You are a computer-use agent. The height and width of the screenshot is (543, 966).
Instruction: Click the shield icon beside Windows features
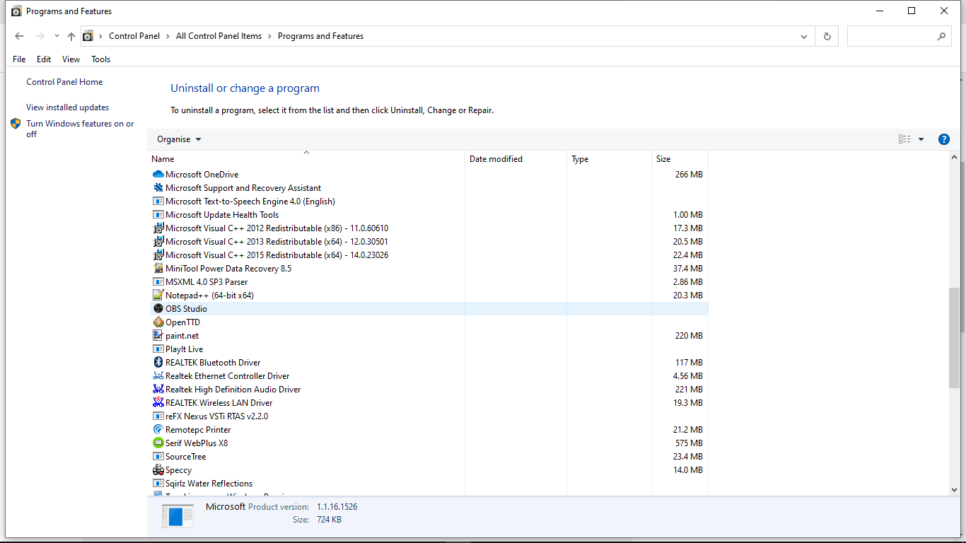point(16,124)
